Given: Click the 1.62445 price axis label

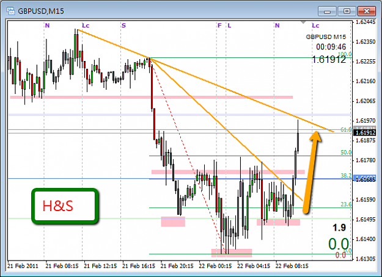Looking at the screenshot, I should [x=365, y=22].
